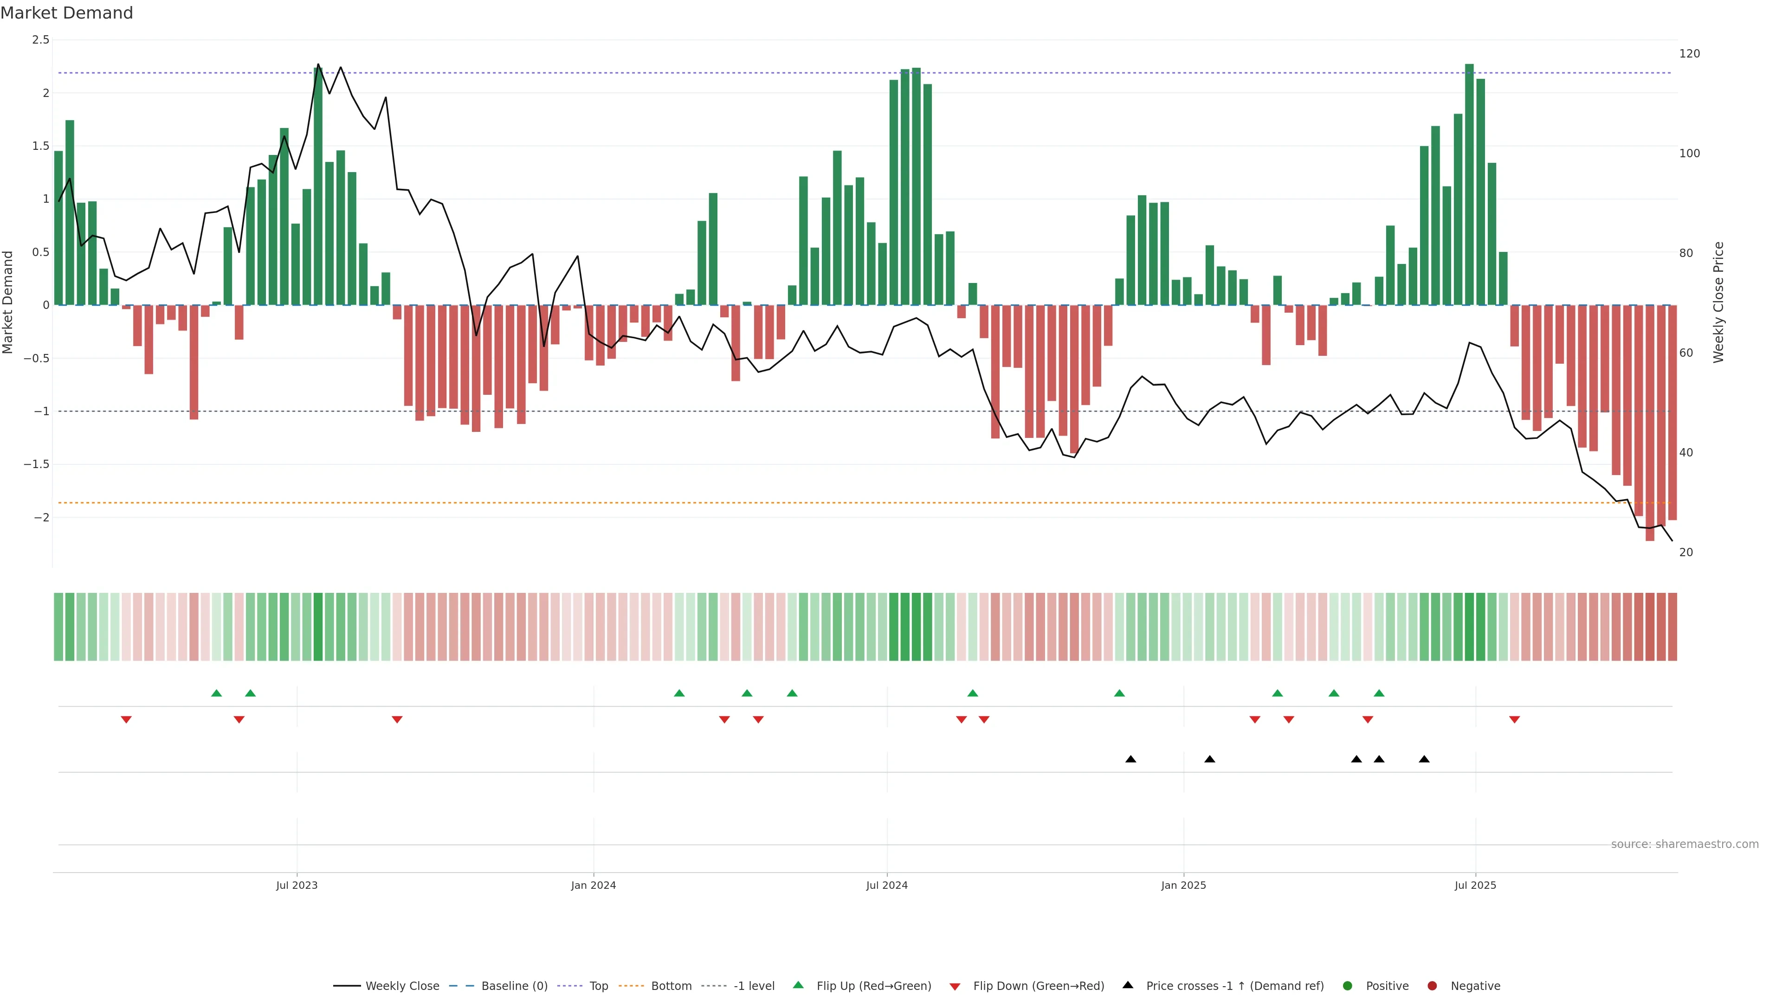Click the rightmost dark red heat strip cell
This screenshot has width=1782, height=1002.
[x=1672, y=627]
